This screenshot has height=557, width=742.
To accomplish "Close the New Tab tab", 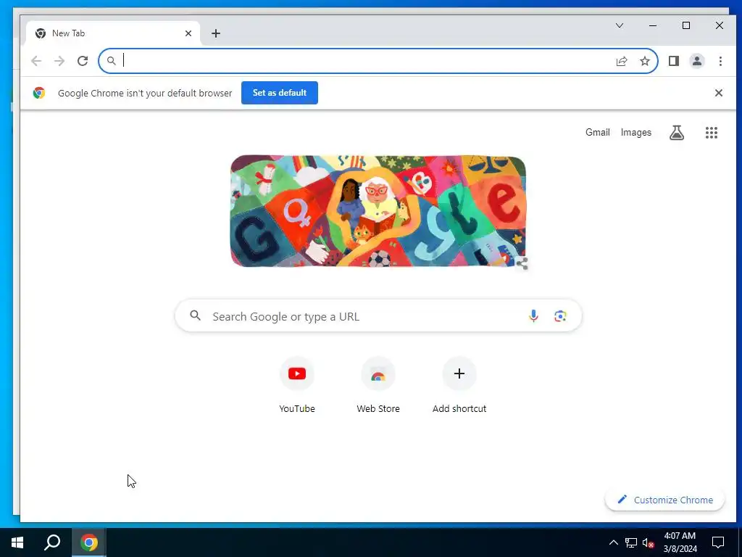I will click(x=188, y=33).
